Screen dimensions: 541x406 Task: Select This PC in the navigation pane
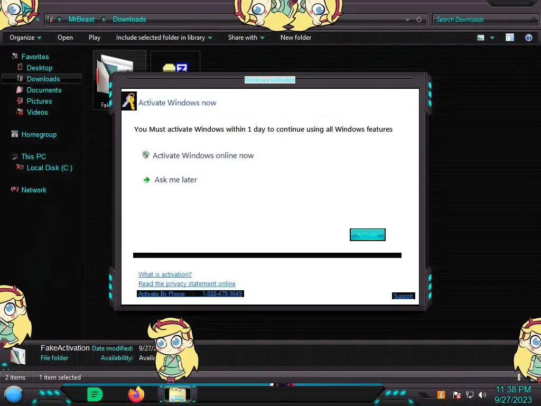[33, 156]
